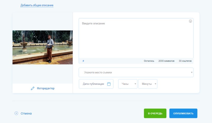Image resolution: width=212 pixels, height=123 pixels.
Task: Click the pencil icon for Фоторедактор
Action: (x=33, y=88)
